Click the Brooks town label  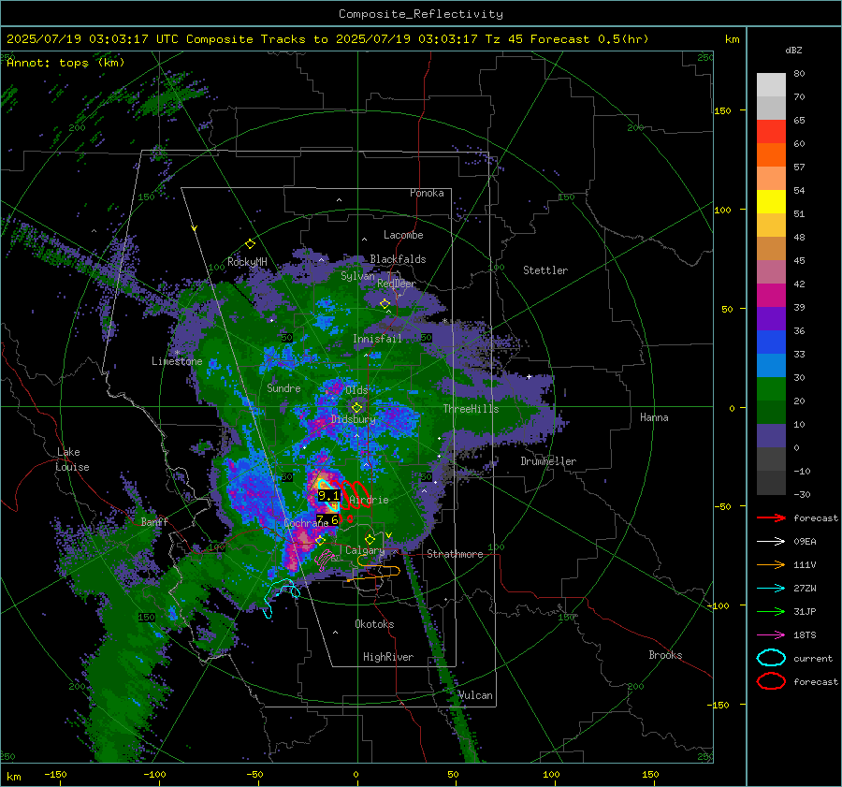(665, 655)
